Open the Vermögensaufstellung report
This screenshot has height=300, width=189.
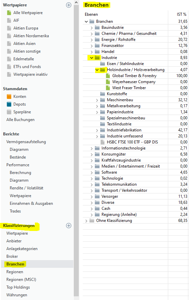coord(26,142)
